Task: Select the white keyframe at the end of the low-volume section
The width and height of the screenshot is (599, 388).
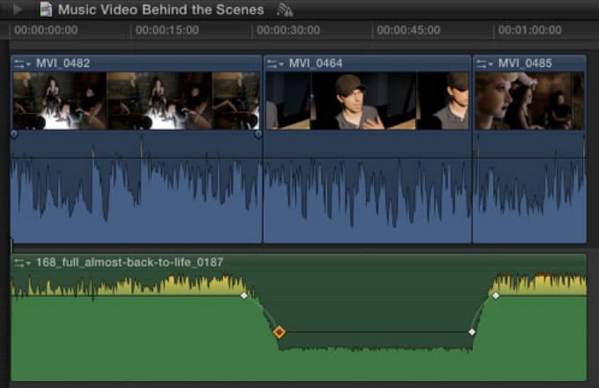Action: pyautogui.click(x=472, y=332)
